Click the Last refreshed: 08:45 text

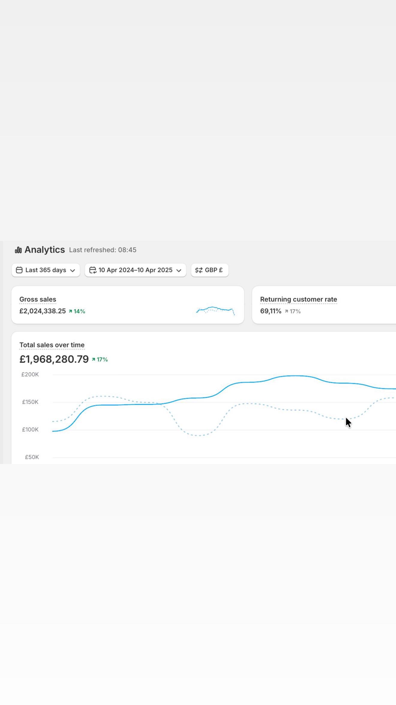103,250
